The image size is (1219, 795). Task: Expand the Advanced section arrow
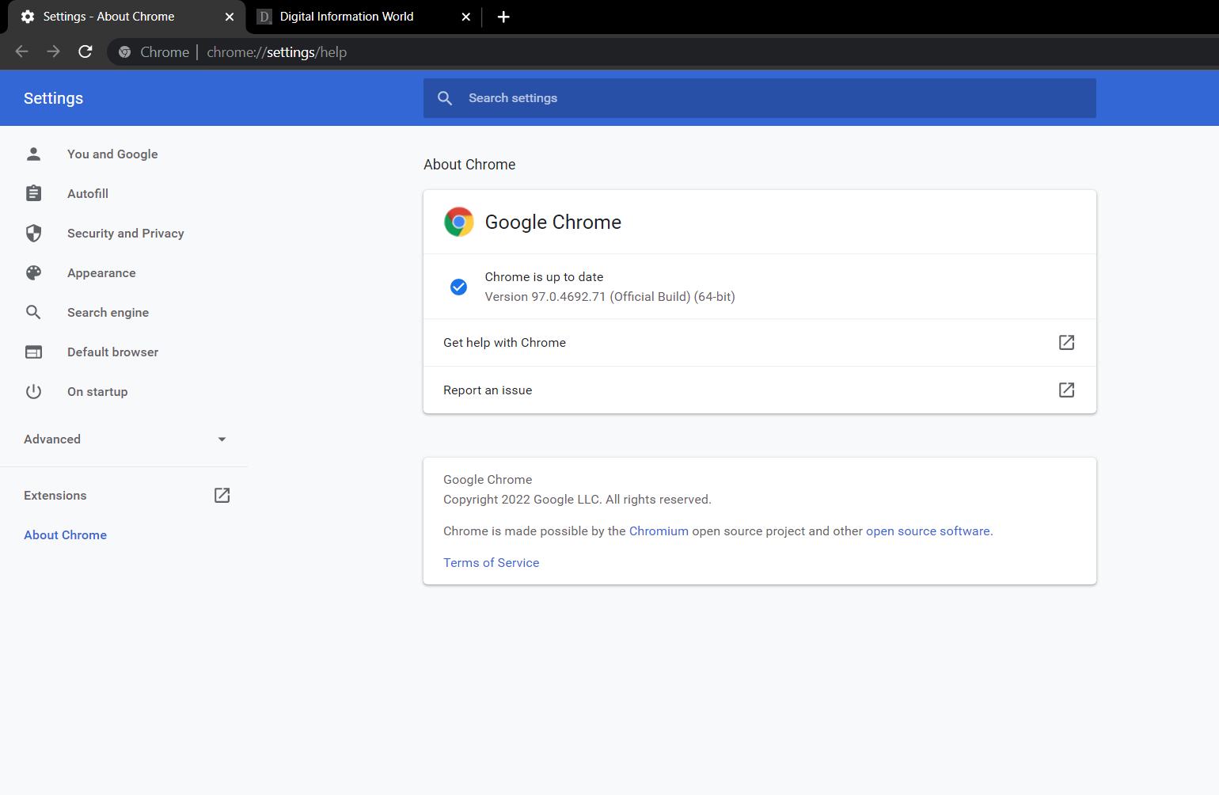point(222,439)
